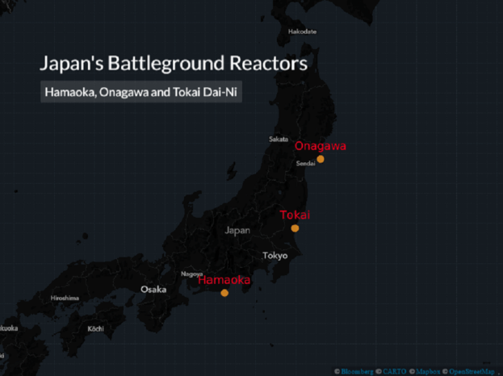Click the Osaka city label

(x=153, y=289)
